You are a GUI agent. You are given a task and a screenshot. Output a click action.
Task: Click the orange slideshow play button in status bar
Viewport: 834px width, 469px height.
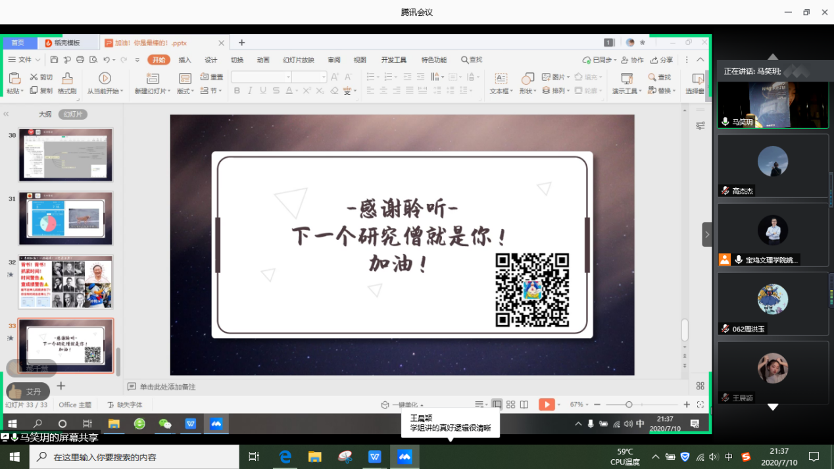(x=547, y=405)
